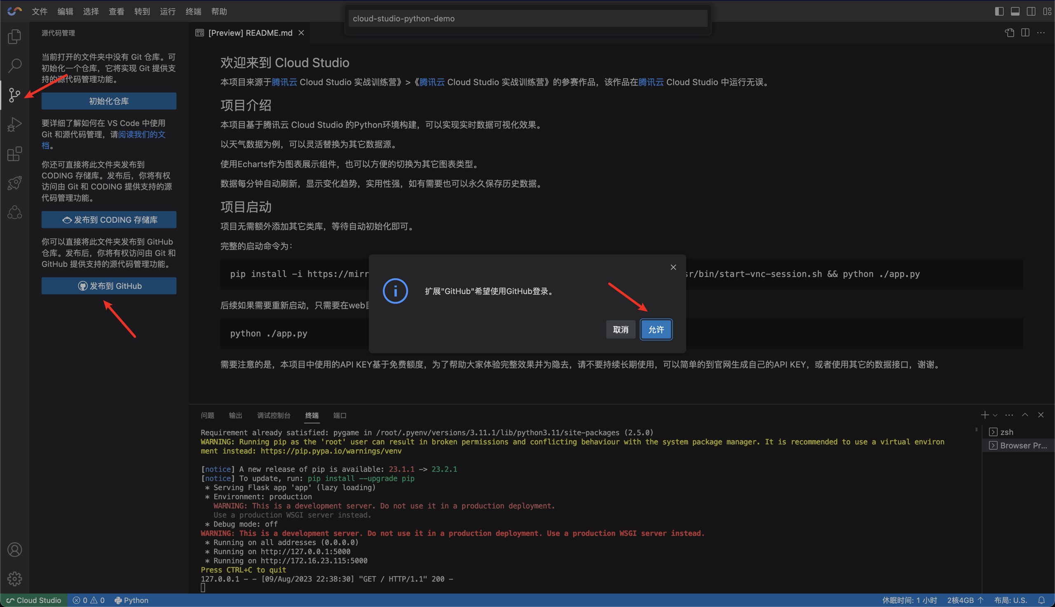Click the 初始化仓库 button
Screen dimensions: 1055x607
coord(109,101)
